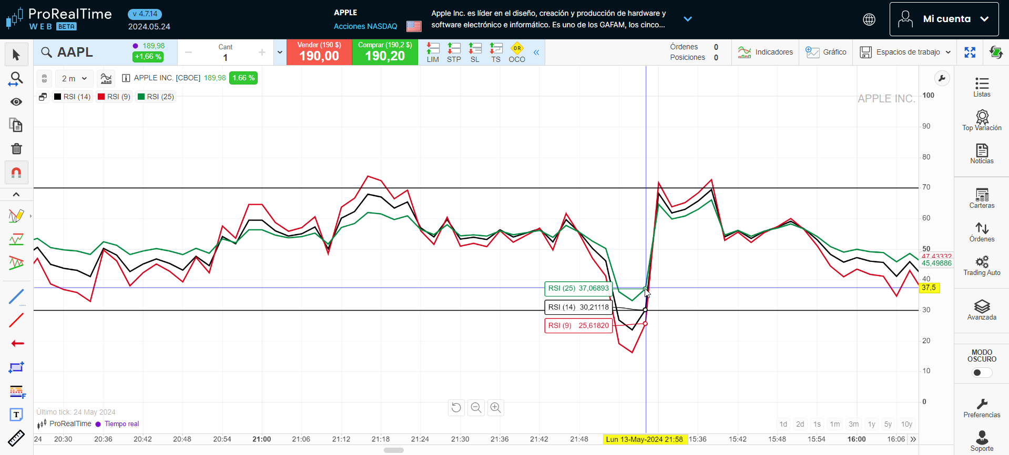Open the 2 m timeframe dropdown

click(x=74, y=79)
